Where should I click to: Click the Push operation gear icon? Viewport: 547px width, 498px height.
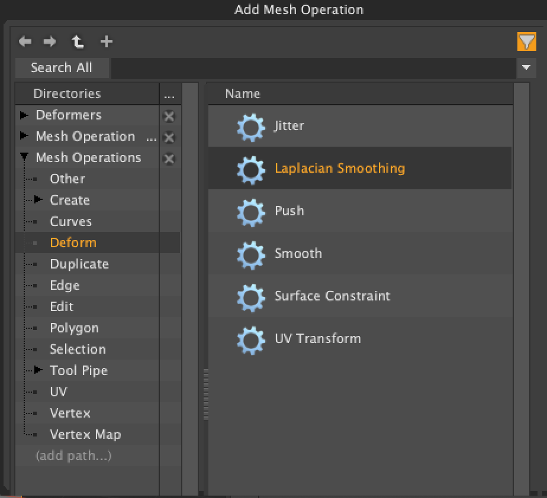tap(250, 211)
